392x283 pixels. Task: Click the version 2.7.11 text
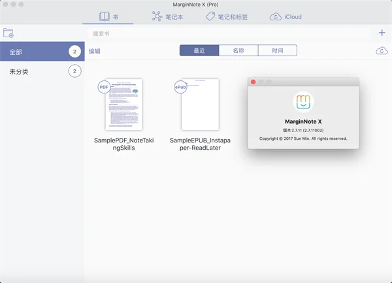click(303, 130)
